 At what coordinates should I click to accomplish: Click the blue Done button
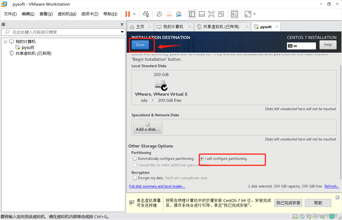point(140,45)
